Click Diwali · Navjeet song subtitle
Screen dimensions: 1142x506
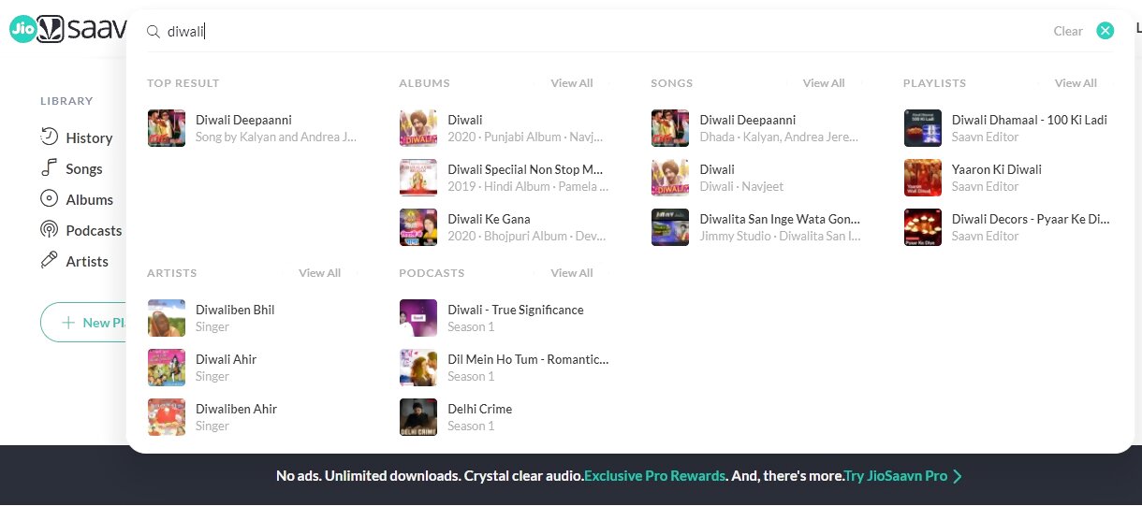[x=741, y=186]
